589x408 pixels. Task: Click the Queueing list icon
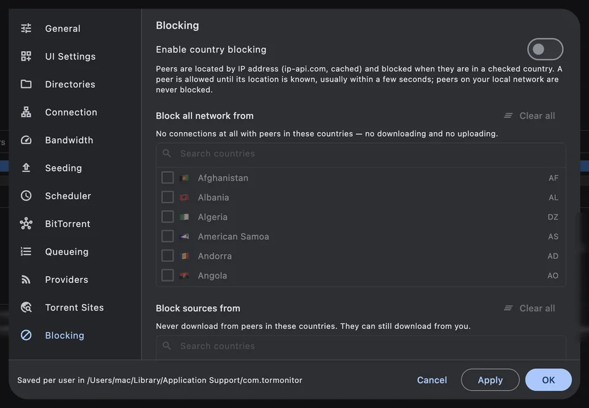pyautogui.click(x=26, y=252)
